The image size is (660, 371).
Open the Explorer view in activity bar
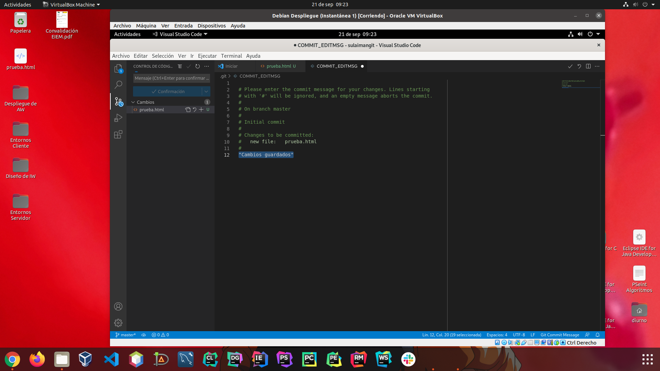tap(118, 68)
